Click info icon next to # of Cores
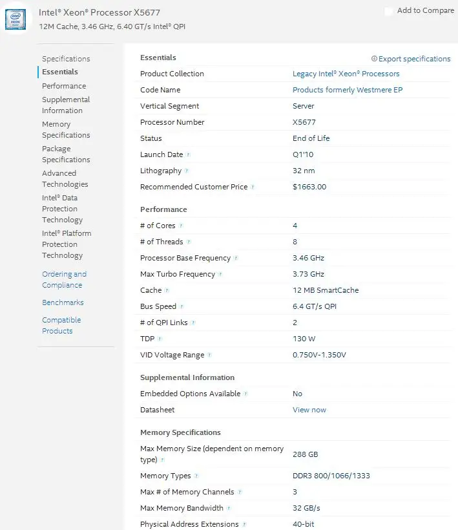The image size is (458, 530). pos(181,226)
